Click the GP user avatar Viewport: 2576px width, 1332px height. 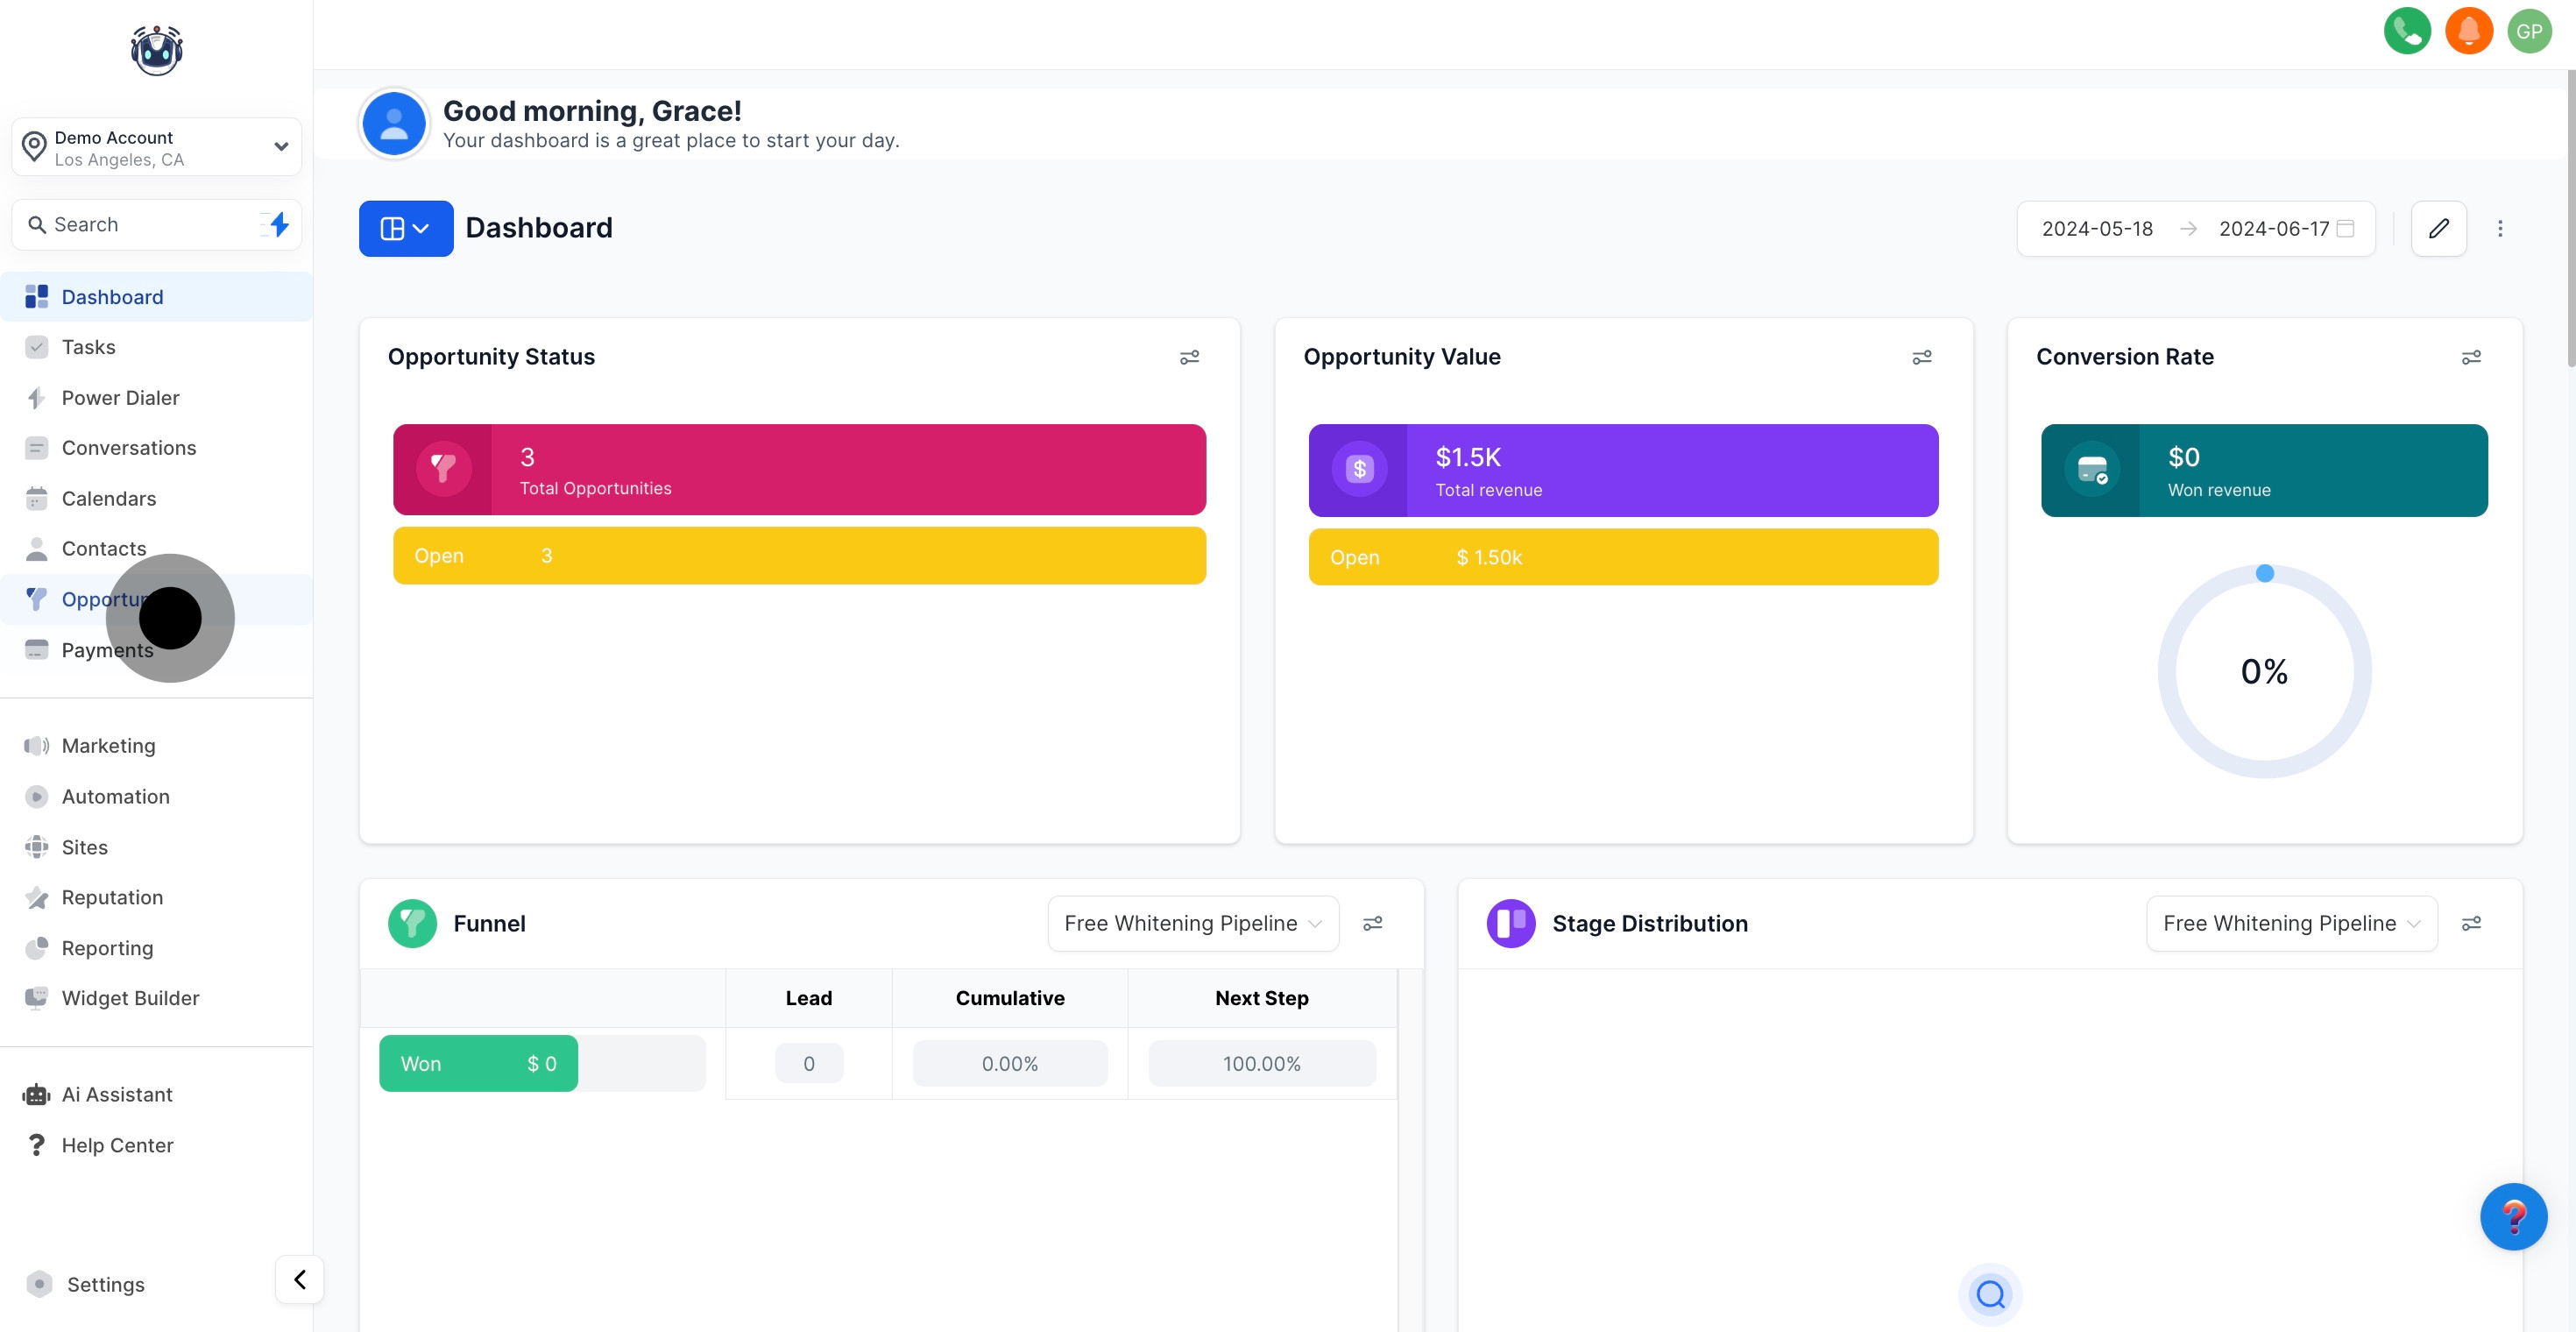2529,31
